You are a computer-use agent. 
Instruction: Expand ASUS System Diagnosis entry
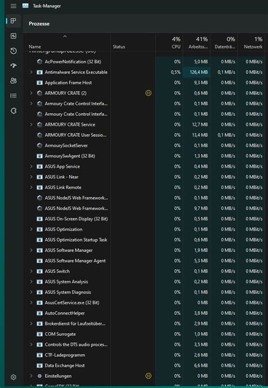tap(31, 292)
